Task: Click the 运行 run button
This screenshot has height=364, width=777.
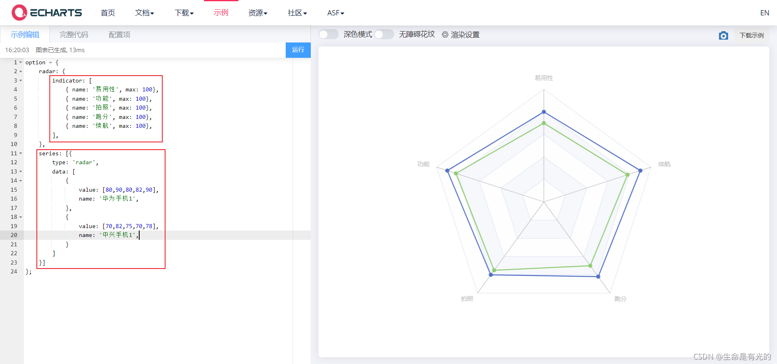Action: [x=298, y=50]
